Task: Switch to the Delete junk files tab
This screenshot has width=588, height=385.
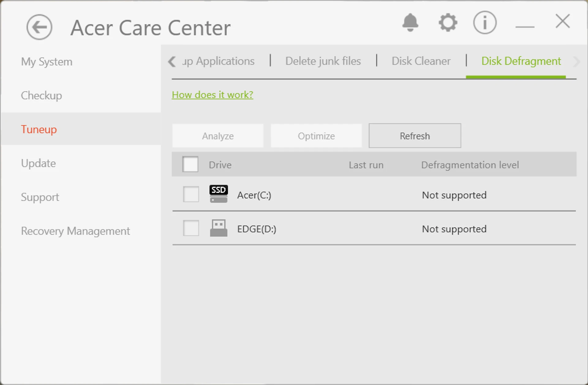Action: (x=323, y=61)
